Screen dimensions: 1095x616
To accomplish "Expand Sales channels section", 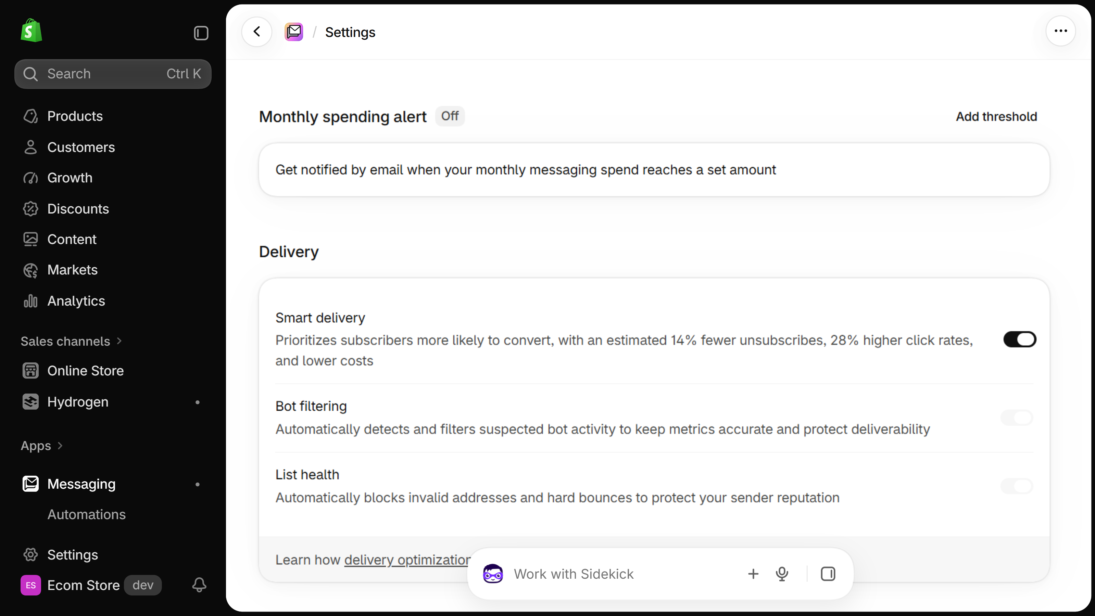I will point(72,341).
